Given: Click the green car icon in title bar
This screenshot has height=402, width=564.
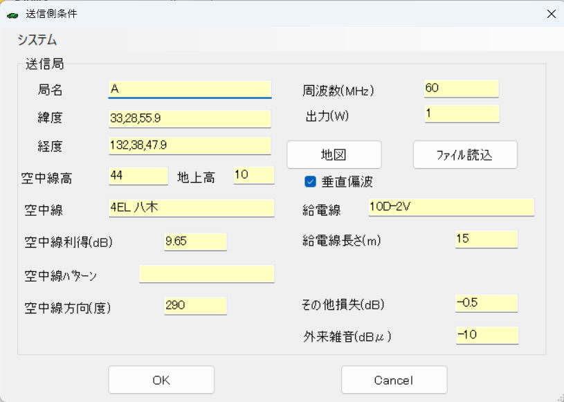Looking at the screenshot, I should (x=12, y=15).
